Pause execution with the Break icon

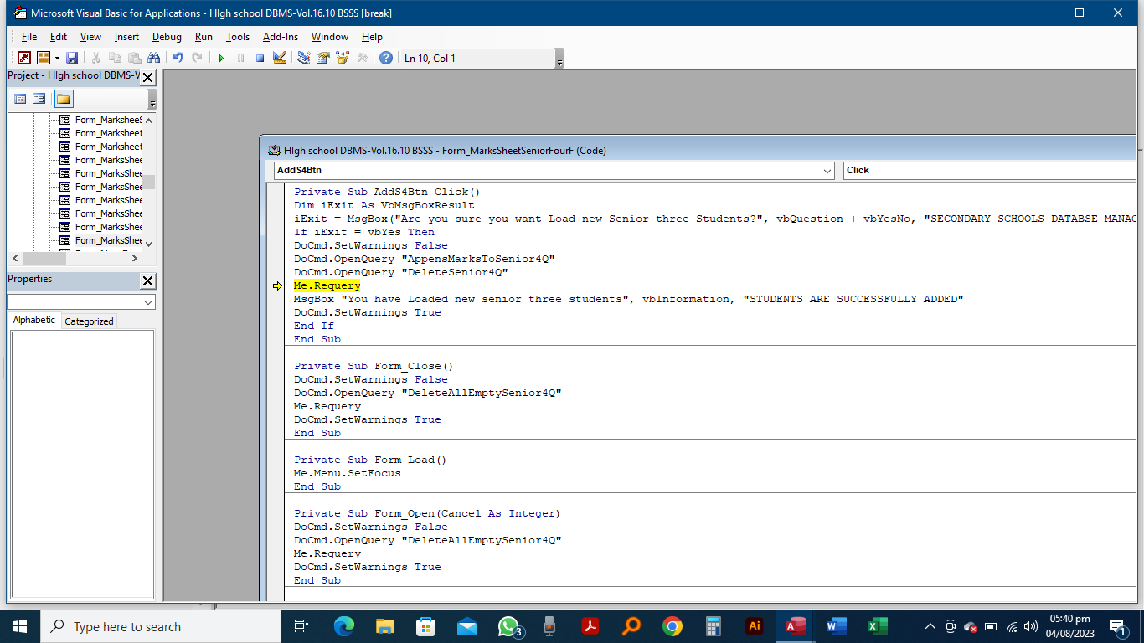pyautogui.click(x=240, y=57)
